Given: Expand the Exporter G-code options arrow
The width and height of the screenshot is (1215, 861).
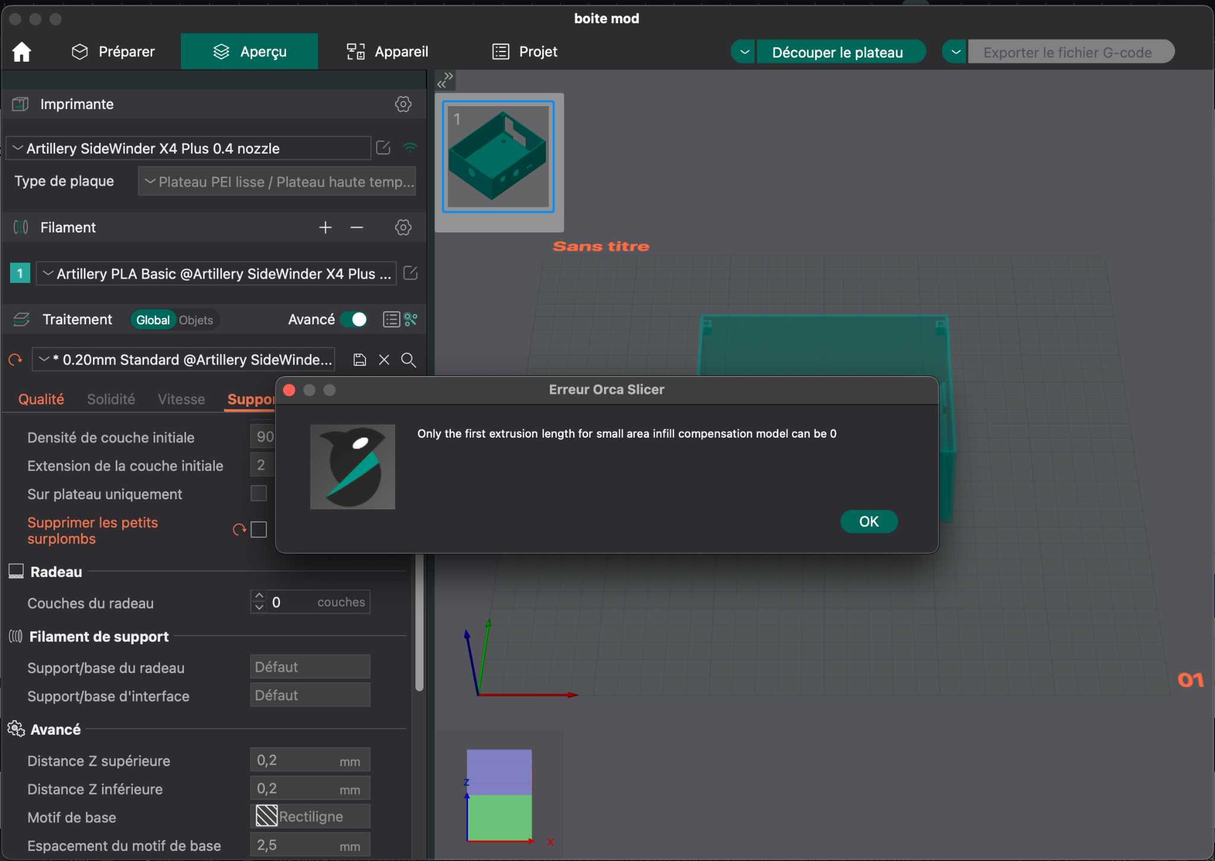Looking at the screenshot, I should (955, 52).
